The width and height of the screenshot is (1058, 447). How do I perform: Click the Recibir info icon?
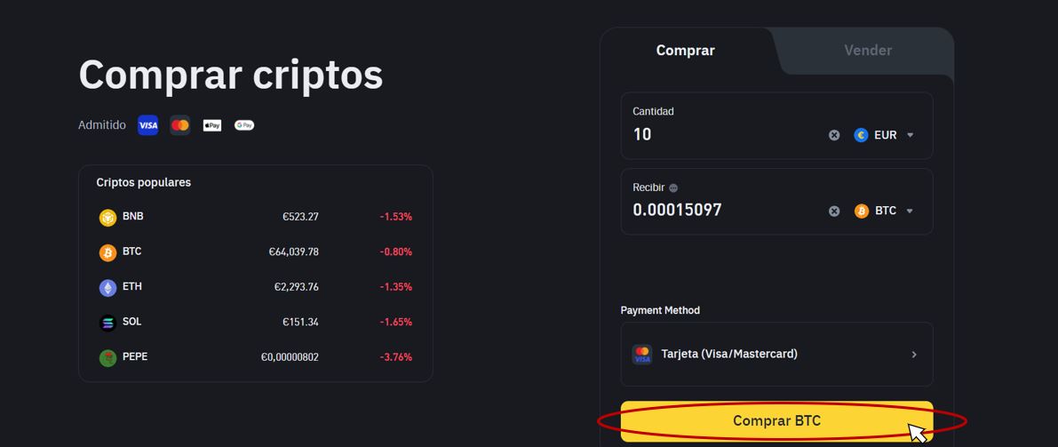pos(673,188)
